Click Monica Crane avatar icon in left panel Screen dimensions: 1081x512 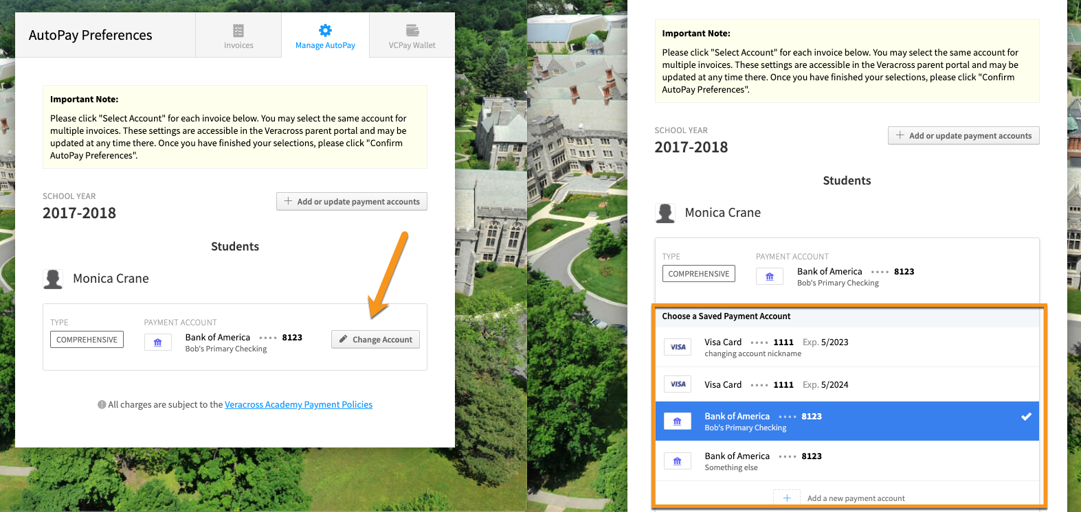[x=53, y=279]
